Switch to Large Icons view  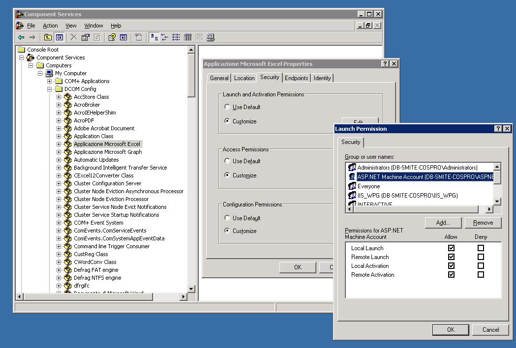coord(153,37)
